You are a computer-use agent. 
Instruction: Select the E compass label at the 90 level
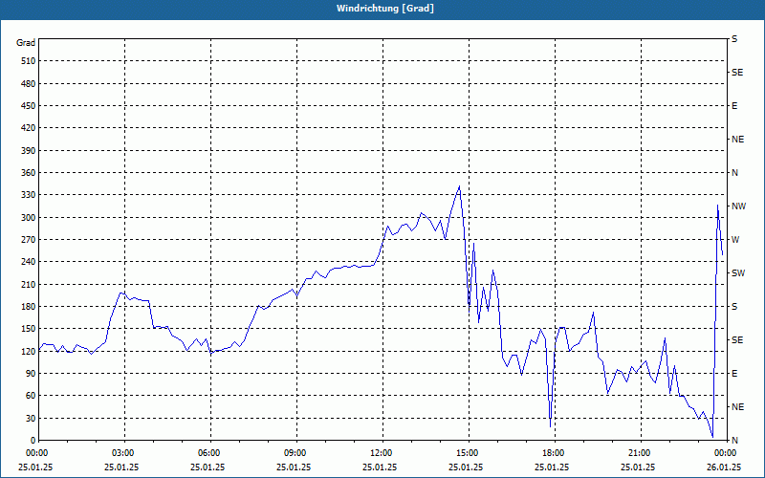(734, 374)
